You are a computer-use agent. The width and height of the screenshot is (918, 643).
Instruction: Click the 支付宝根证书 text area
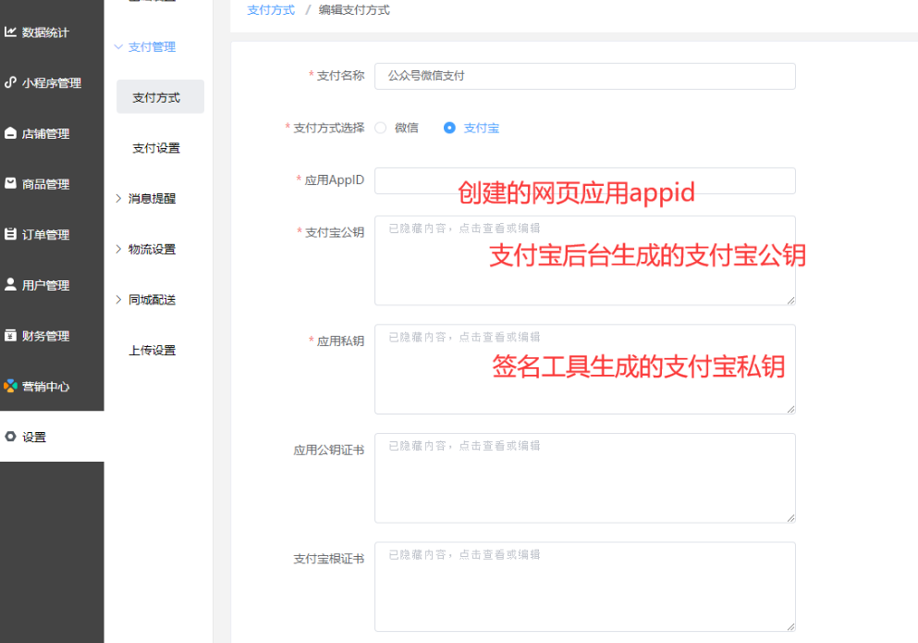pos(585,587)
